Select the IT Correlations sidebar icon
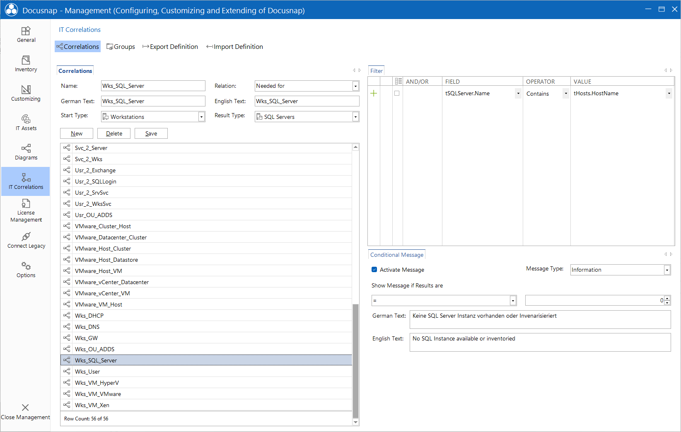 [x=26, y=178]
